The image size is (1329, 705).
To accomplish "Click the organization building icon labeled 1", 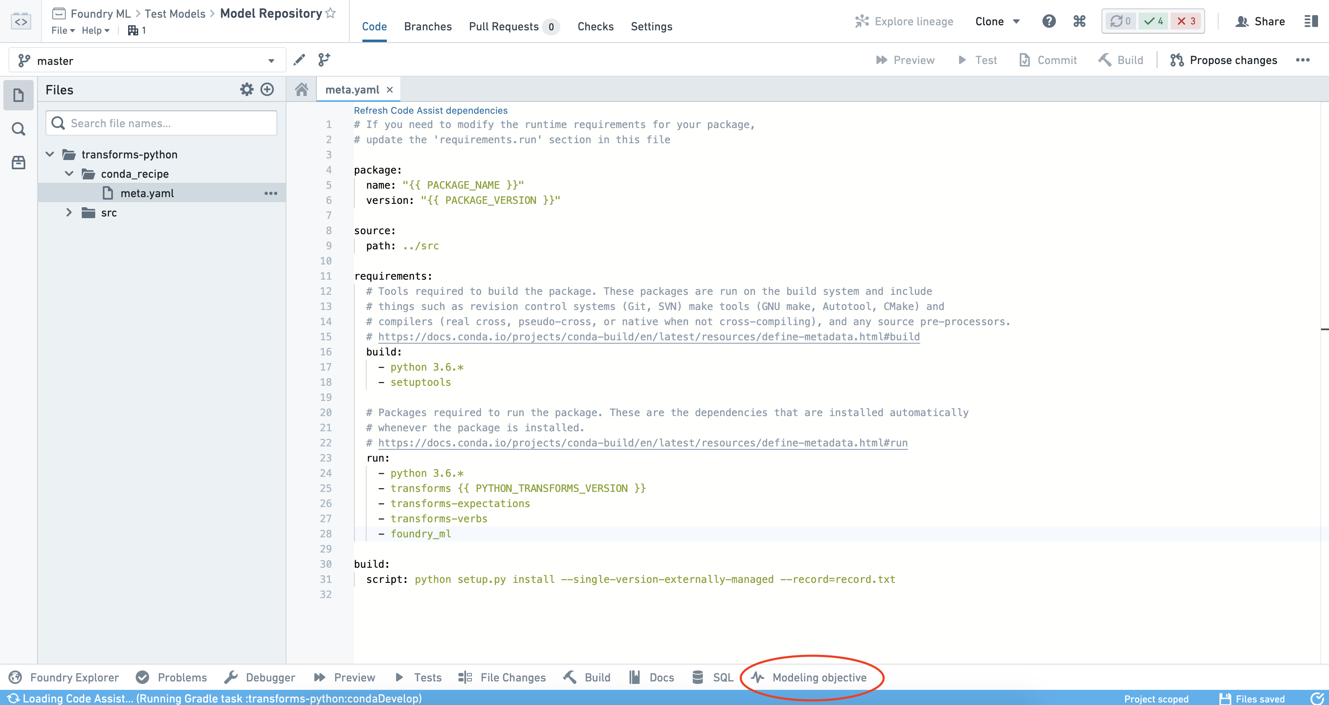I will tap(137, 30).
